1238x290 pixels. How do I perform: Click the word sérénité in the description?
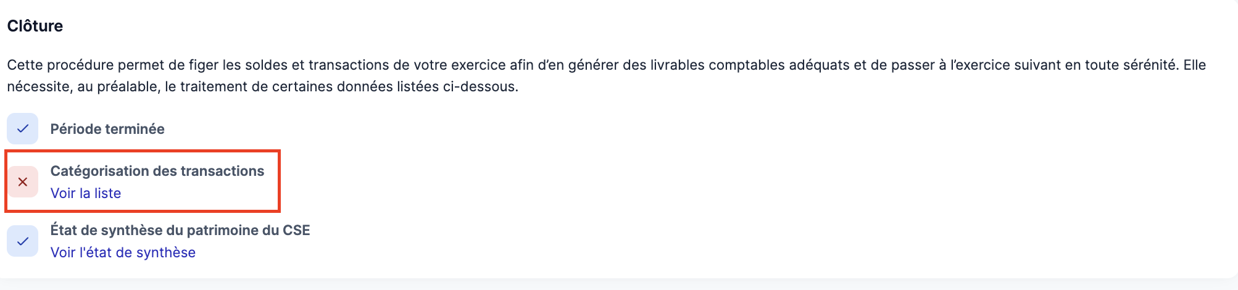point(1148,65)
